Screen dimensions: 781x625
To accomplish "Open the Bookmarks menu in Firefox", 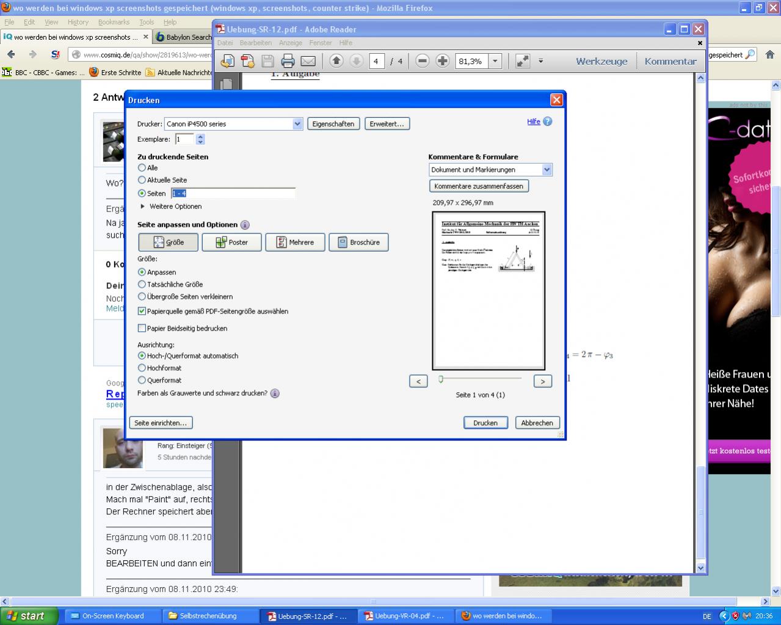I will pos(114,22).
